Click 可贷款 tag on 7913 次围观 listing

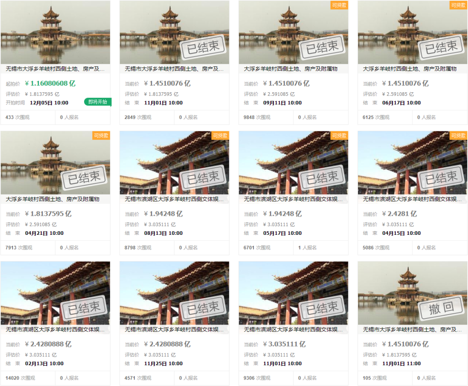click(101, 136)
